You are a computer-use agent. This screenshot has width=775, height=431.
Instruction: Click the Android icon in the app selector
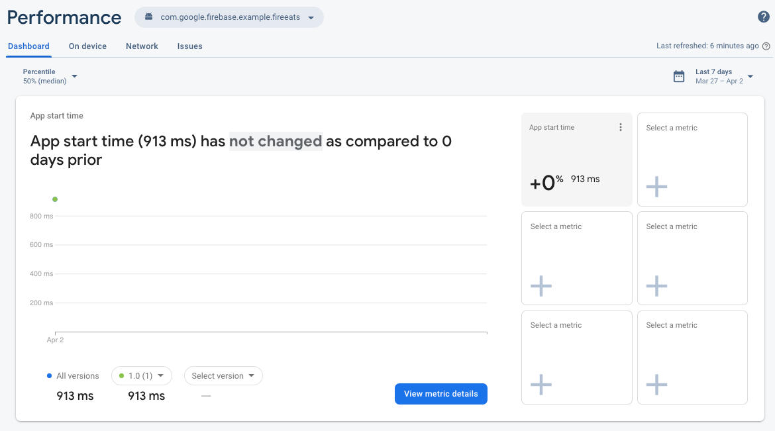(x=148, y=18)
